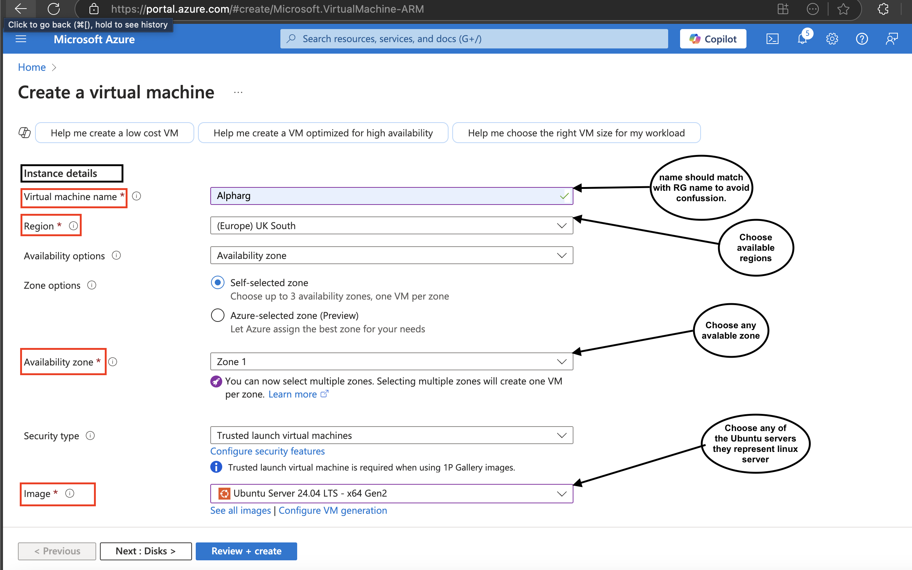Click info icon next to Zone options
Screen dimensions: 912x570
pos(92,285)
